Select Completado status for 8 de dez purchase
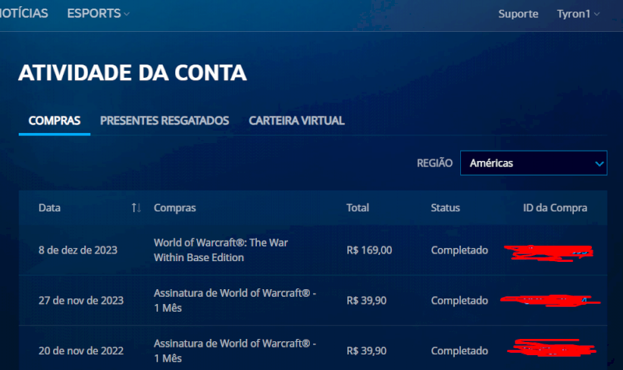Viewport: 623px width, 370px height. tap(459, 250)
